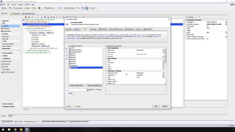Screen dimensions: 235x132
Task: Toggle the checkbox in the design toolbar
Action: 72,17
